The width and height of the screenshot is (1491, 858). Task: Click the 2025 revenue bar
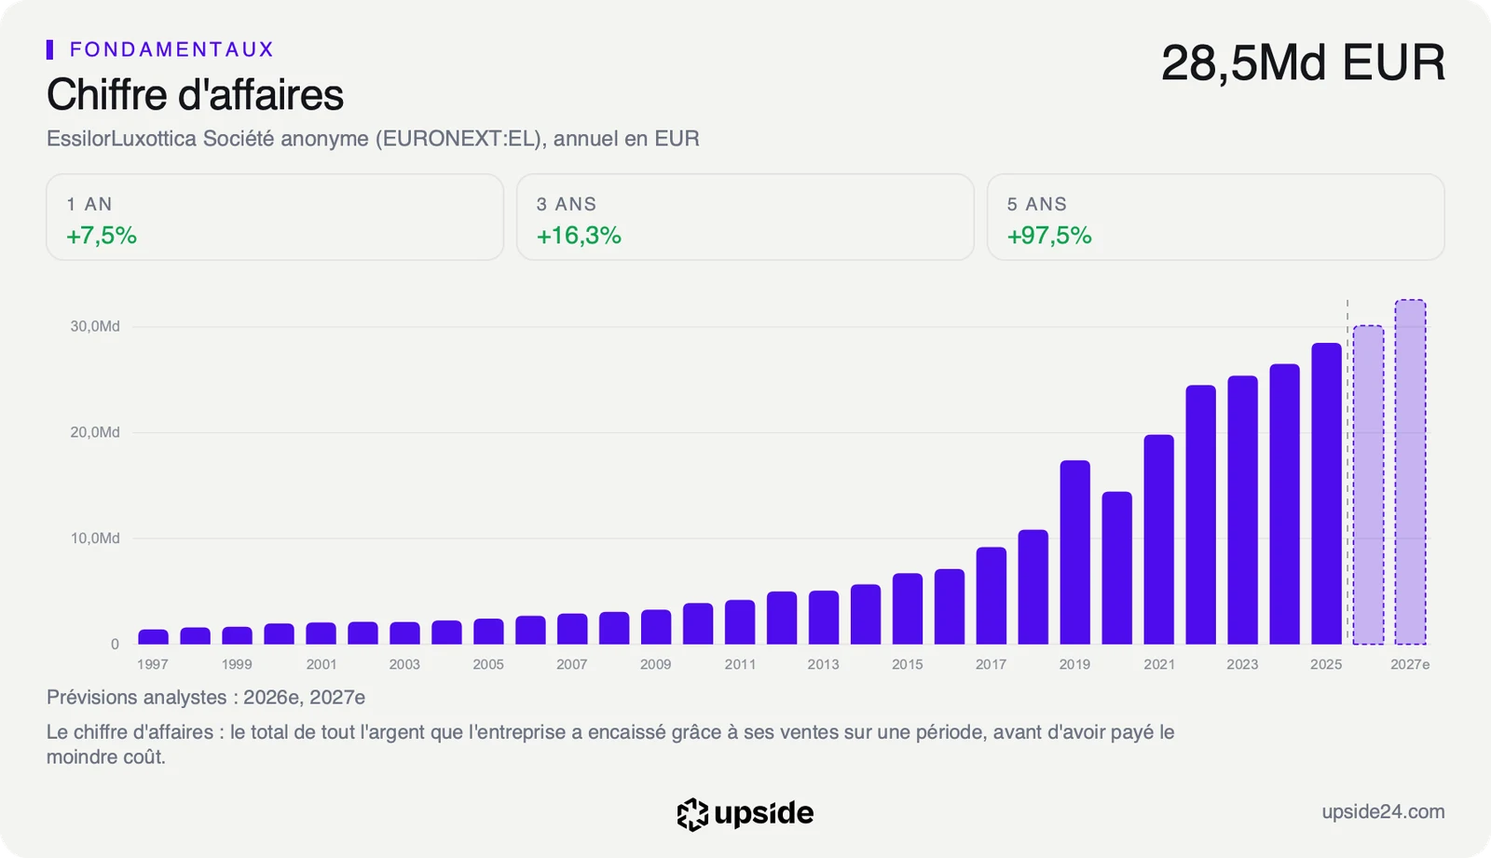1326,494
